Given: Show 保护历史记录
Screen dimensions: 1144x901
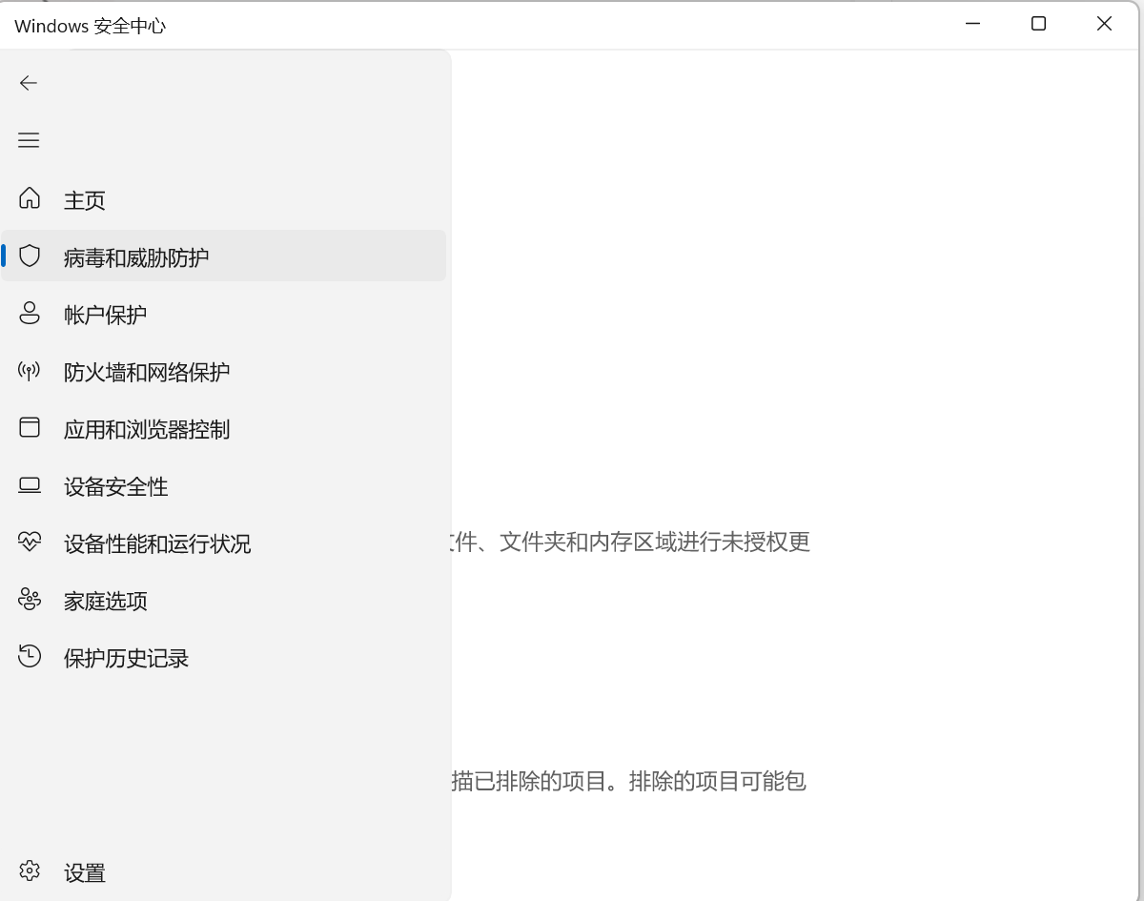Looking at the screenshot, I should click(x=224, y=658).
